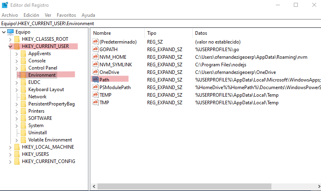321x191 pixels.
Task: Expand PersistentPropertyBag chevron
Action: 17,104
